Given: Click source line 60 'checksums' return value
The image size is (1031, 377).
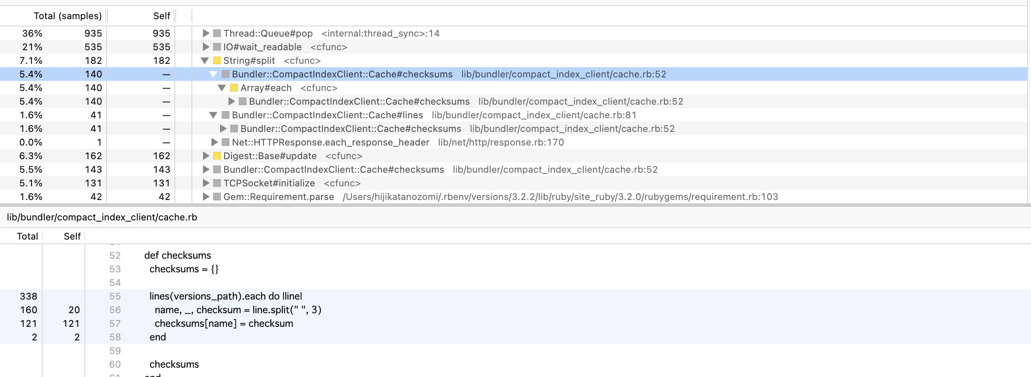Looking at the screenshot, I should point(174,364).
